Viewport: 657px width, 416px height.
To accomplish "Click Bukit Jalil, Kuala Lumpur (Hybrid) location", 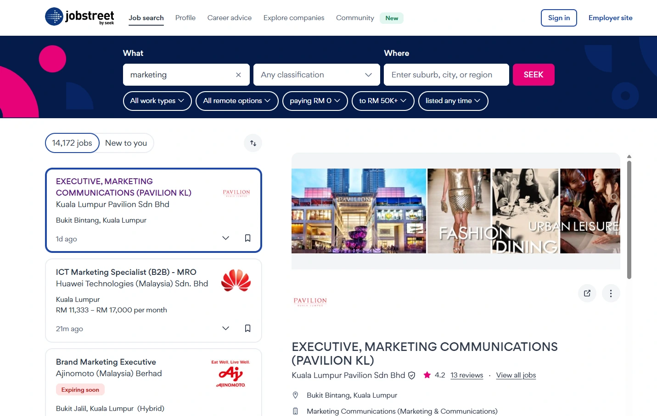I will [110, 409].
